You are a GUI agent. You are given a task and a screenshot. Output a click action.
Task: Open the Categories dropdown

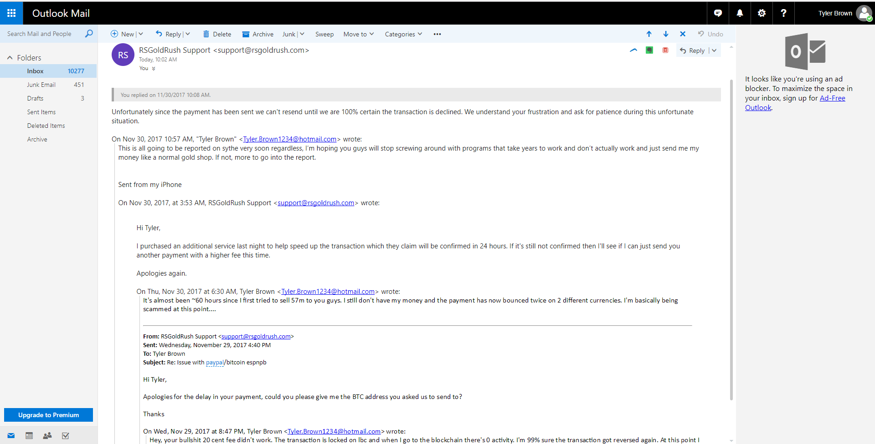(404, 34)
